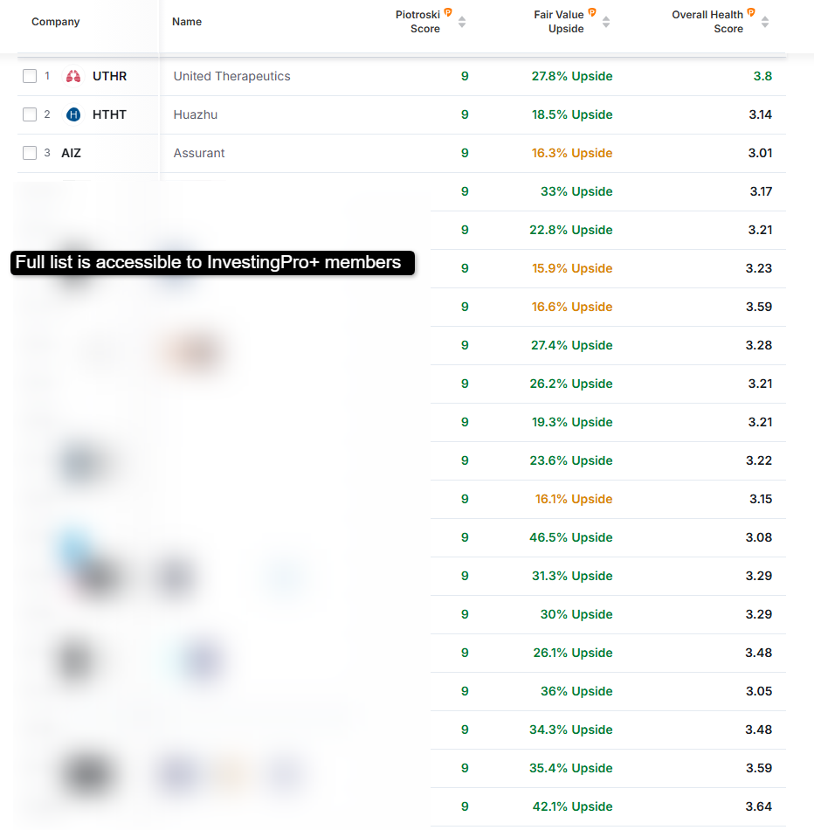Viewport: 814px width, 837px height.
Task: Open the HTHT ticker link
Action: pos(109,114)
